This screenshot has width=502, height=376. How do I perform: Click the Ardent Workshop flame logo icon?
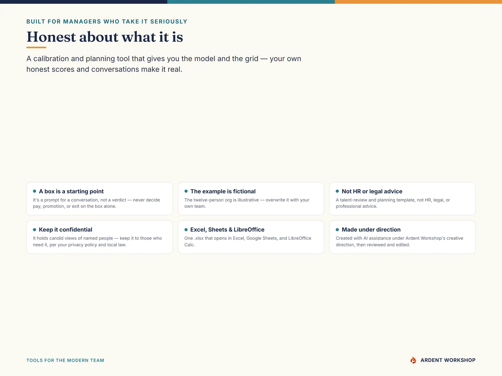click(x=414, y=360)
